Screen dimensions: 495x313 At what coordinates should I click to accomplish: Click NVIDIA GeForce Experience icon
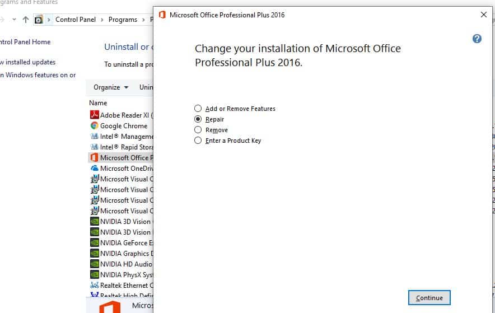[x=95, y=242]
